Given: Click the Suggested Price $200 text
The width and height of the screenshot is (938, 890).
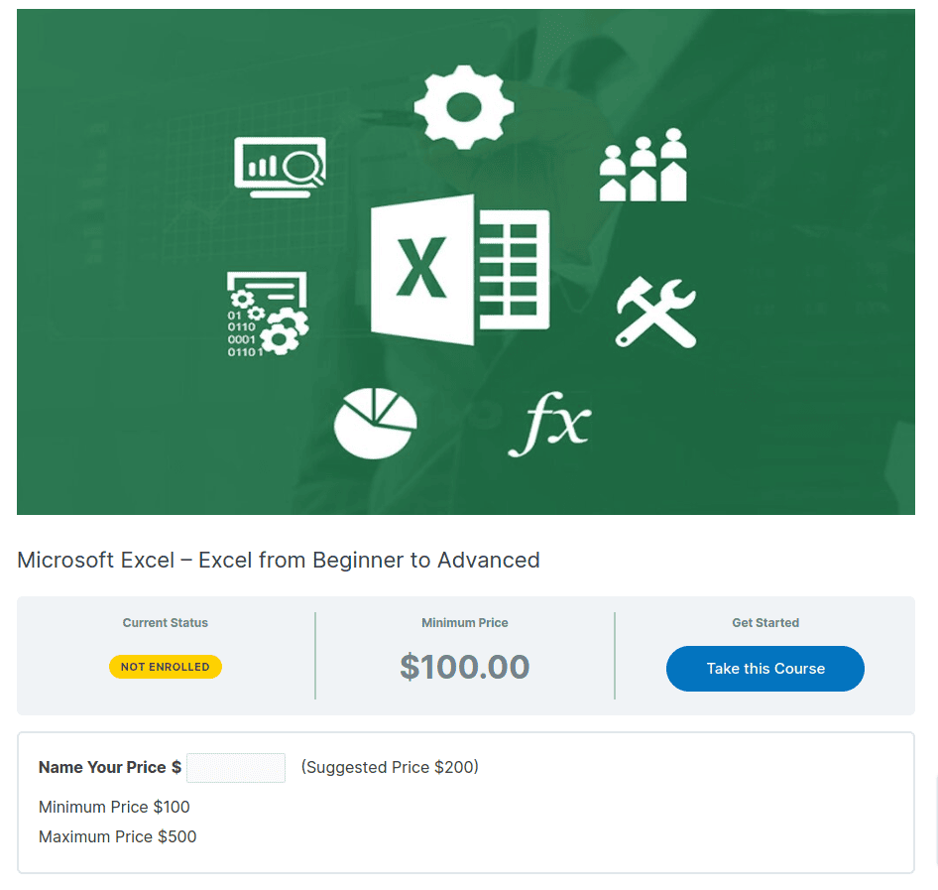Looking at the screenshot, I should click(390, 767).
